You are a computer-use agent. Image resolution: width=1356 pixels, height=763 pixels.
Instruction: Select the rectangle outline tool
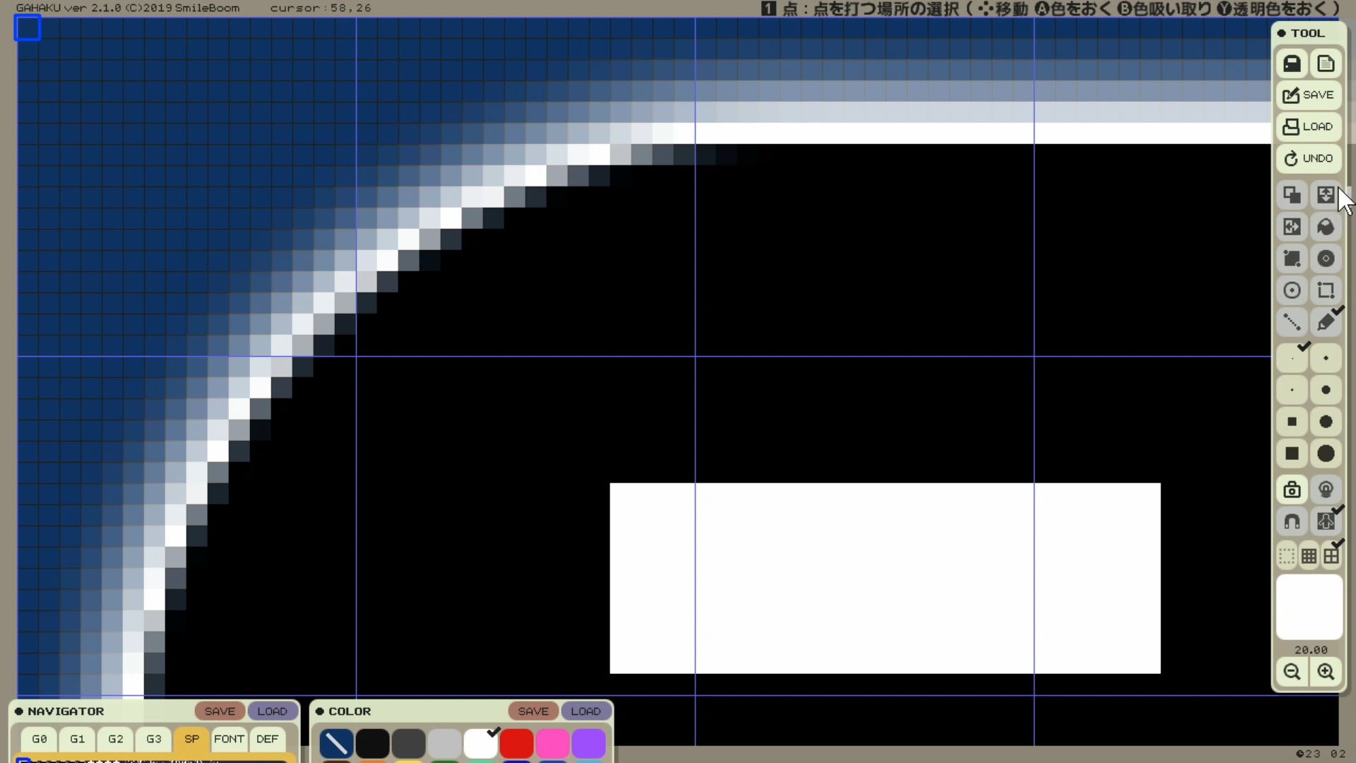pyautogui.click(x=1326, y=290)
